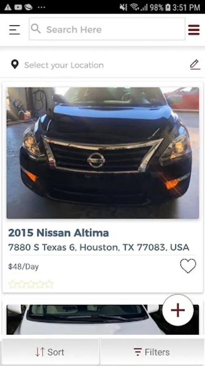Tap the magnifying glass search icon
Screen dimensions: 205x366
36,29
